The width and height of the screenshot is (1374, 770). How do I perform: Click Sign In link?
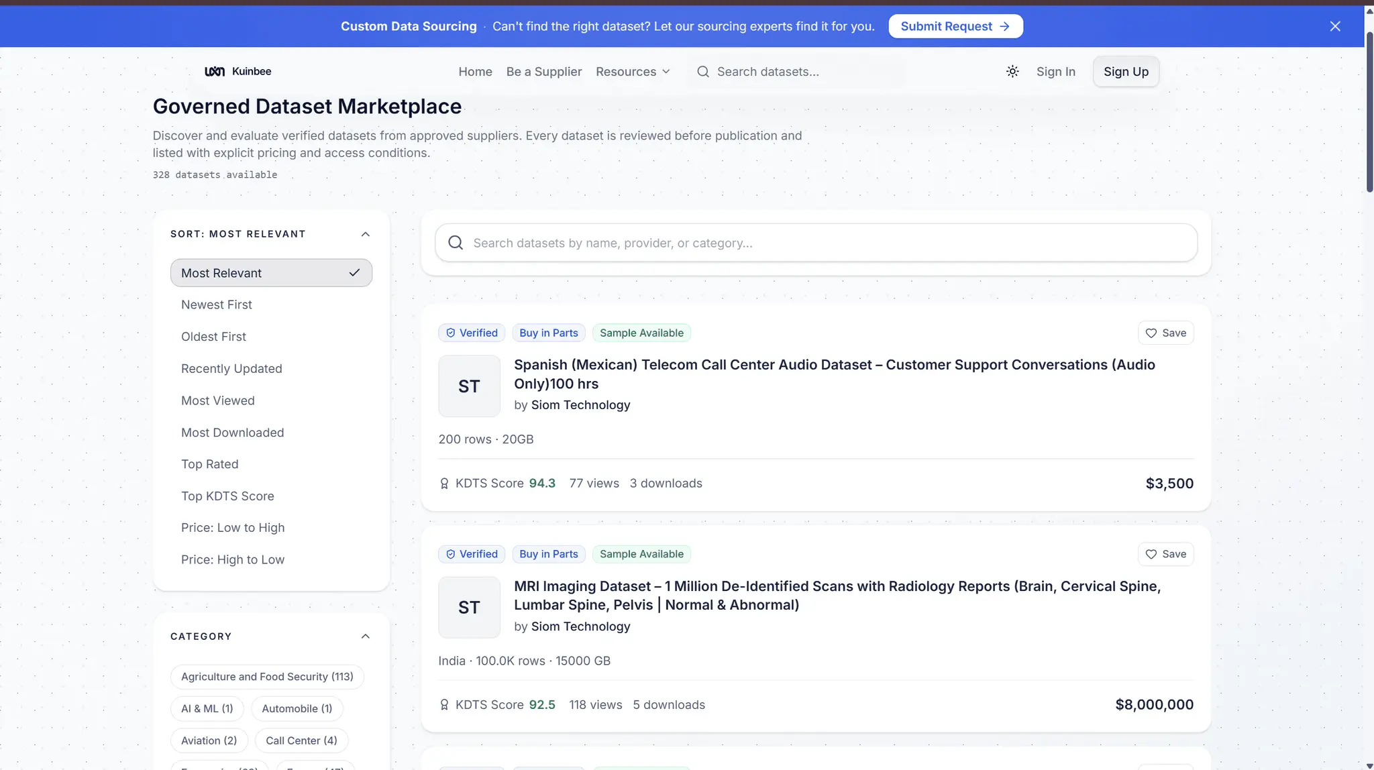point(1055,72)
